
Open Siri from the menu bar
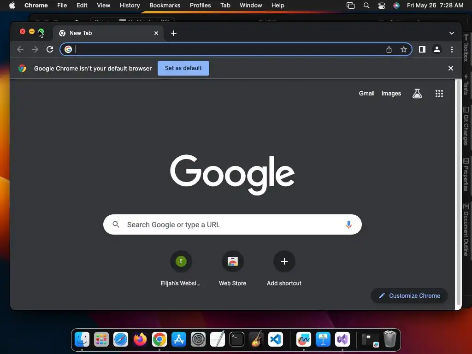tap(396, 6)
